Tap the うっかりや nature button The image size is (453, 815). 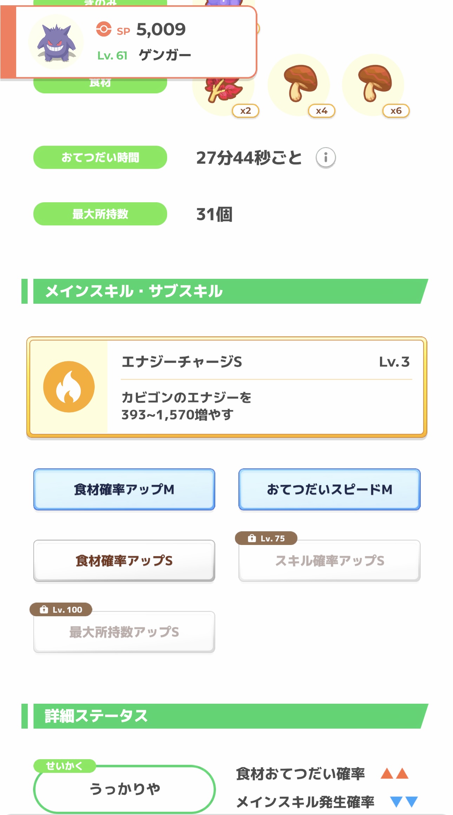coord(125,789)
